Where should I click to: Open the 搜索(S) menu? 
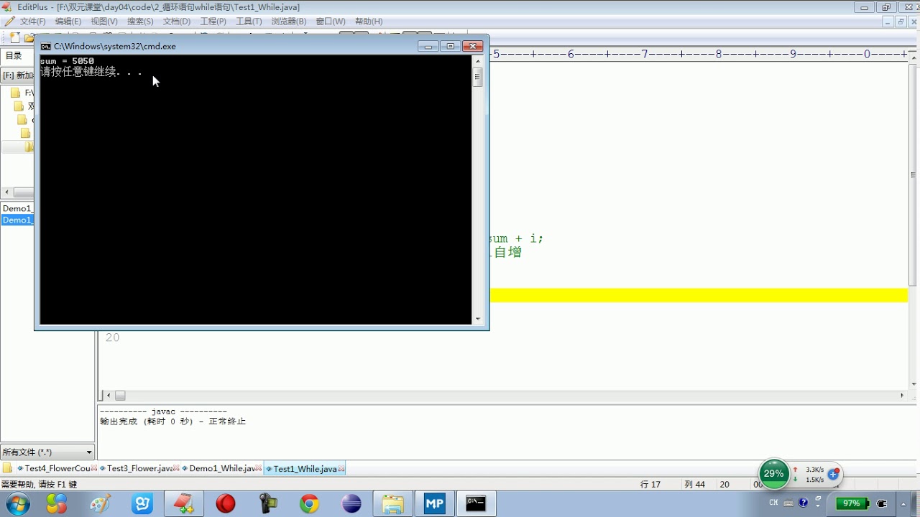pos(140,22)
